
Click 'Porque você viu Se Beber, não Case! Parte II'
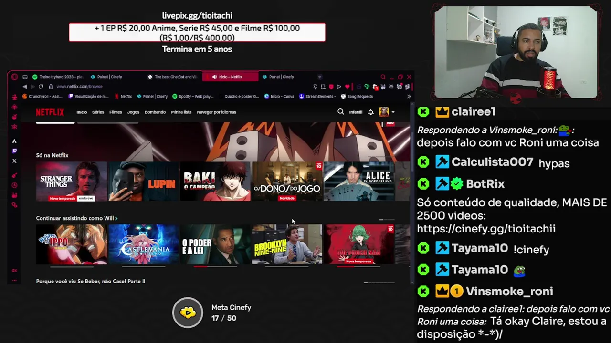pos(91,282)
